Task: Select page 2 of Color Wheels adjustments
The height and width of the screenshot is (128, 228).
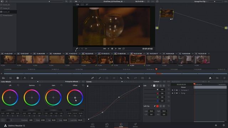Action: (x=11, y=120)
